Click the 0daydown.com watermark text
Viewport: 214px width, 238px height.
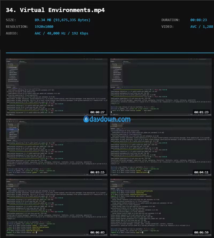click(x=110, y=119)
